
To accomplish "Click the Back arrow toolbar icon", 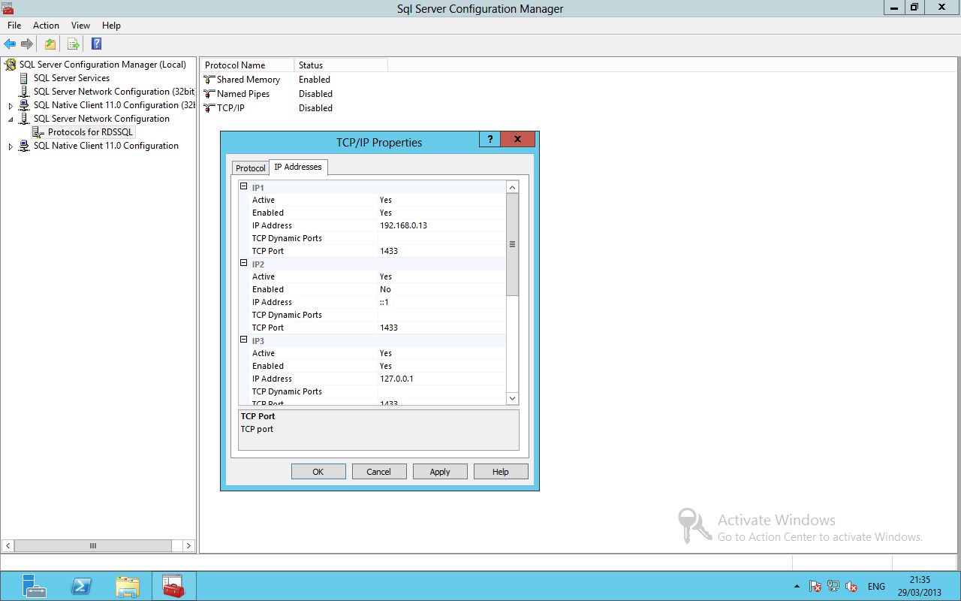I will (x=10, y=44).
